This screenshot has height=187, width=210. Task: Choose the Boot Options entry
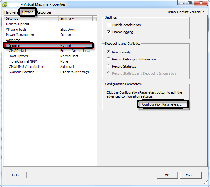coord(18,56)
